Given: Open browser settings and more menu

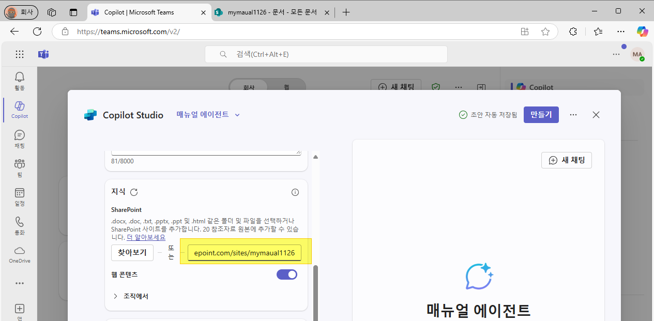Looking at the screenshot, I should (x=621, y=32).
